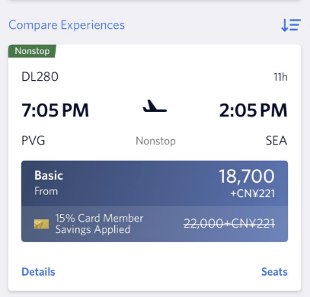
Task: Click the PVG departure airport code
Action: [34, 141]
